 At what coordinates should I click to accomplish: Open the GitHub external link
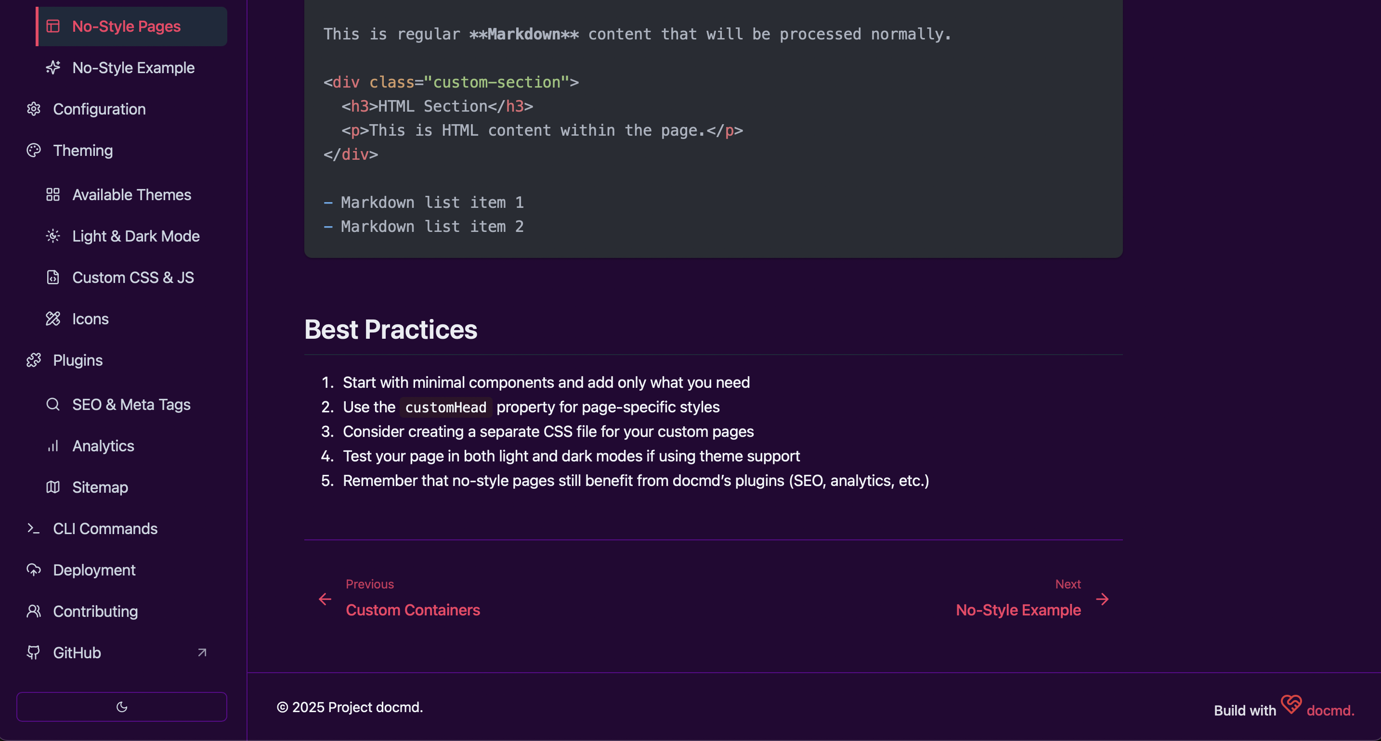coord(122,652)
